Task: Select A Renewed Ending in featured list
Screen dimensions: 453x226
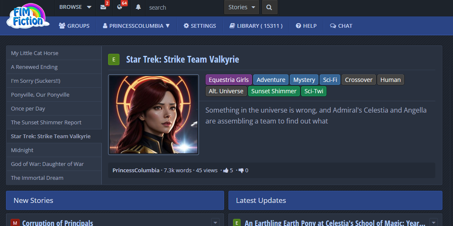Action: pos(54,67)
